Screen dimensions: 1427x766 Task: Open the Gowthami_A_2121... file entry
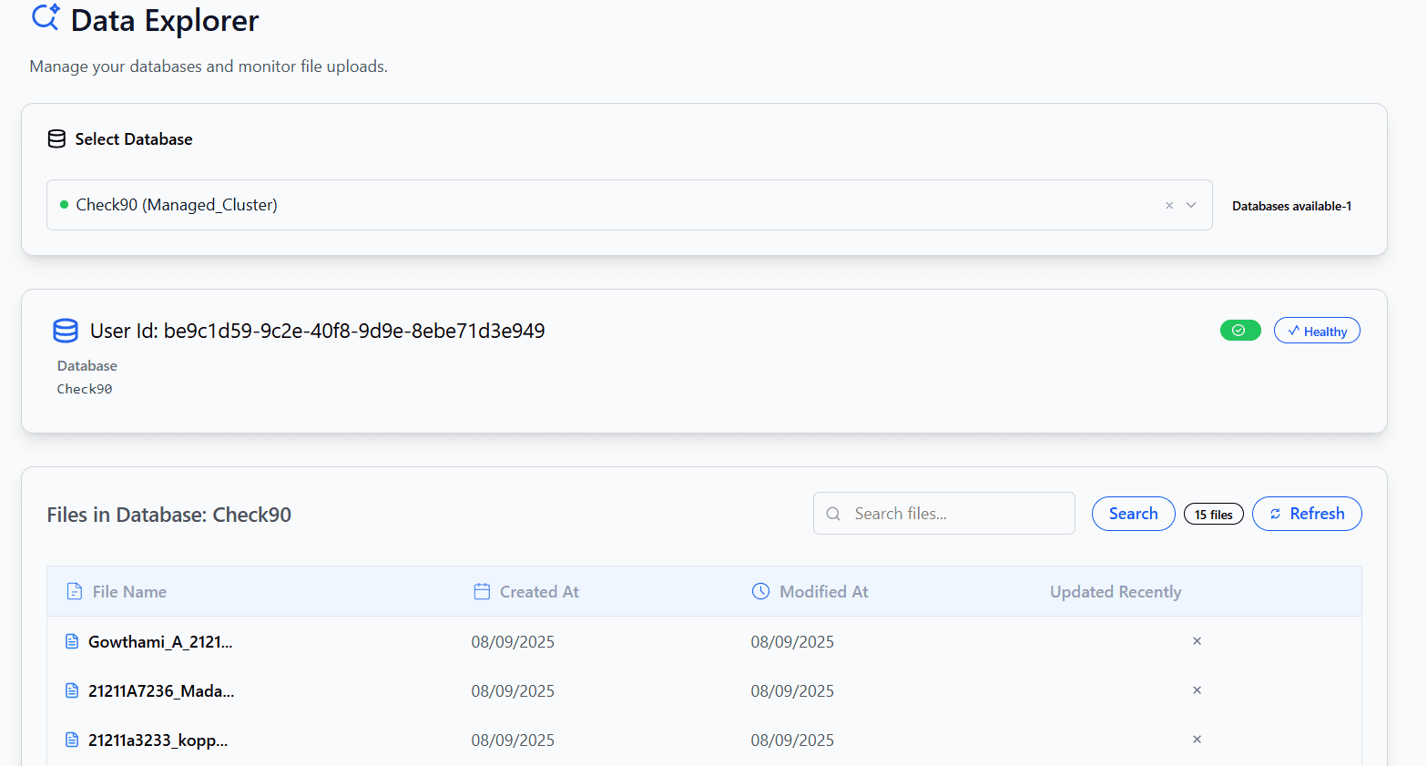(160, 642)
